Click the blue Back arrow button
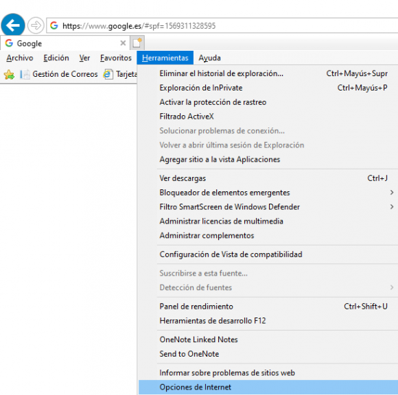This screenshot has height=395, width=398. [13, 25]
